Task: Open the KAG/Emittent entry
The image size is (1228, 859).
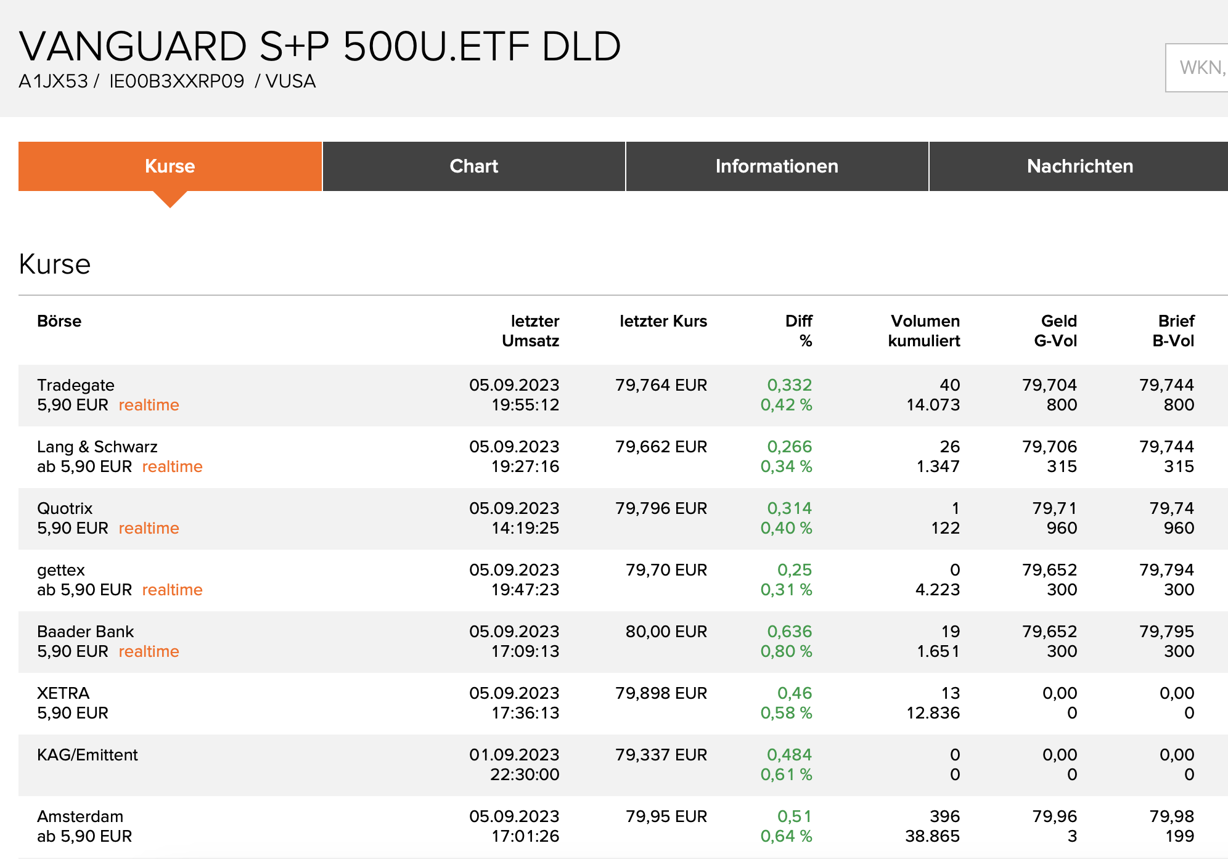Action: tap(88, 755)
